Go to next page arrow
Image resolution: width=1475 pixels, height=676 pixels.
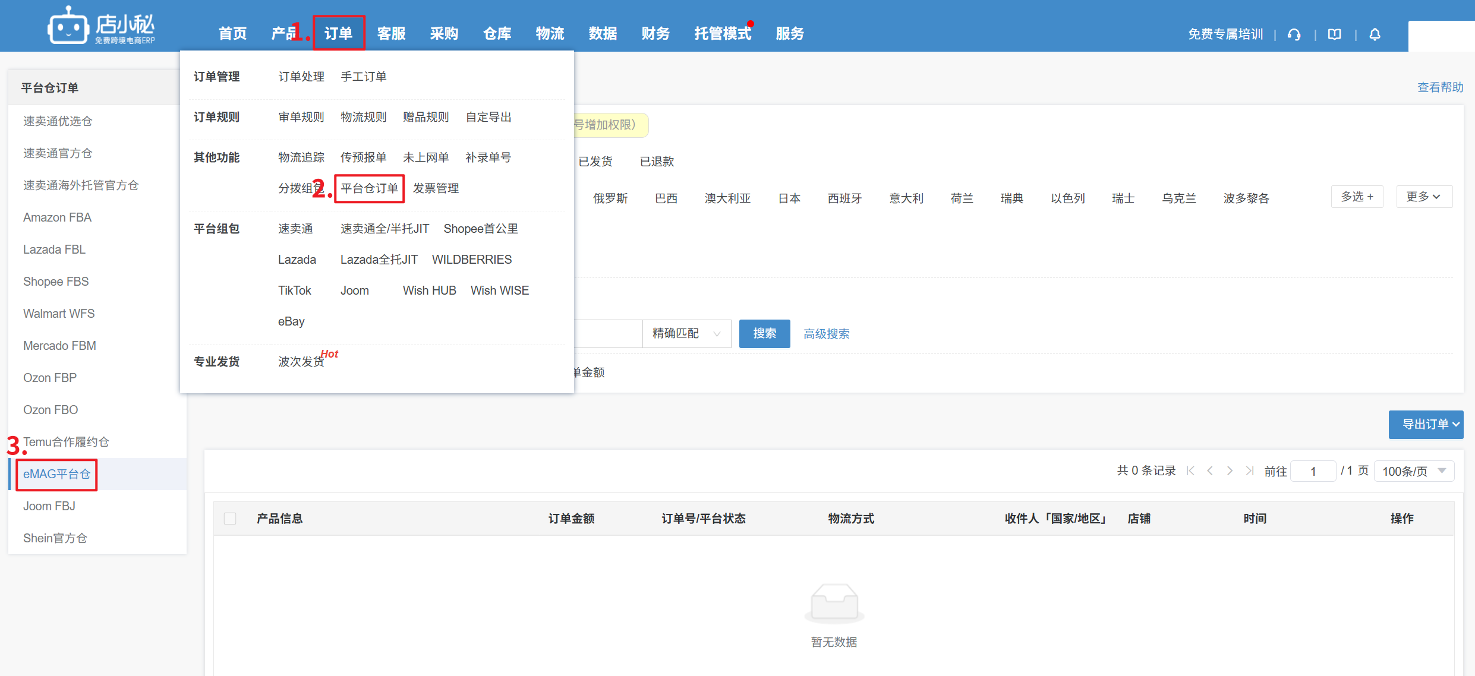coord(1230,471)
